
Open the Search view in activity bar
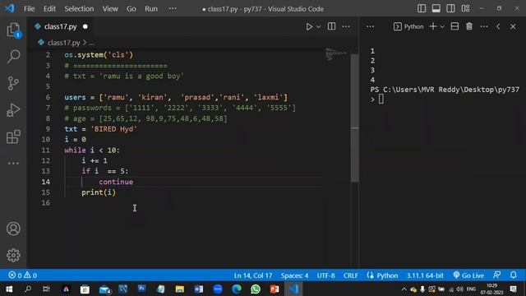13,57
